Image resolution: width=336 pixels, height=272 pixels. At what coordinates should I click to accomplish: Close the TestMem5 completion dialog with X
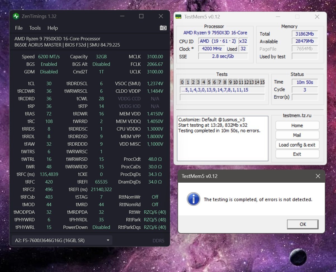pyautogui.click(x=318, y=176)
